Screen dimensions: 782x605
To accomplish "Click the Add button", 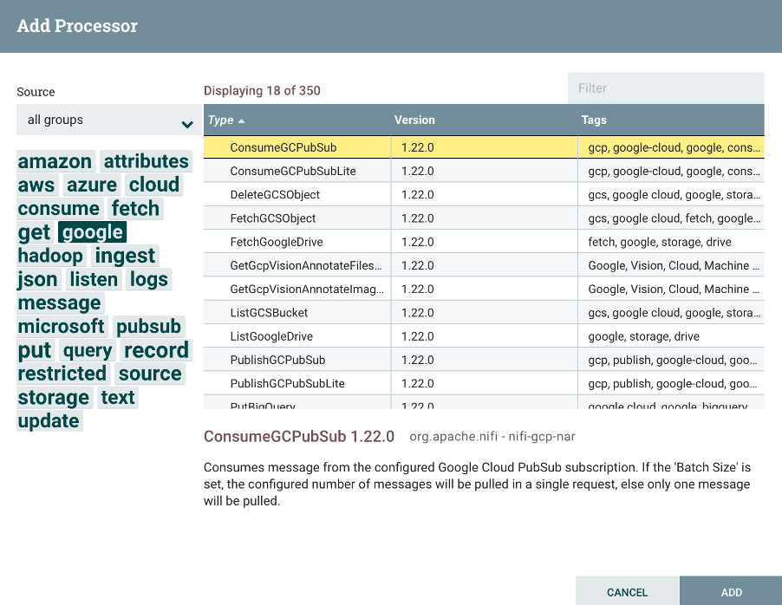I will tap(731, 592).
